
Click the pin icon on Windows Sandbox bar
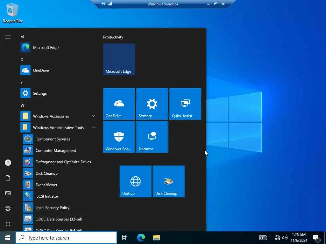(x=103, y=4)
